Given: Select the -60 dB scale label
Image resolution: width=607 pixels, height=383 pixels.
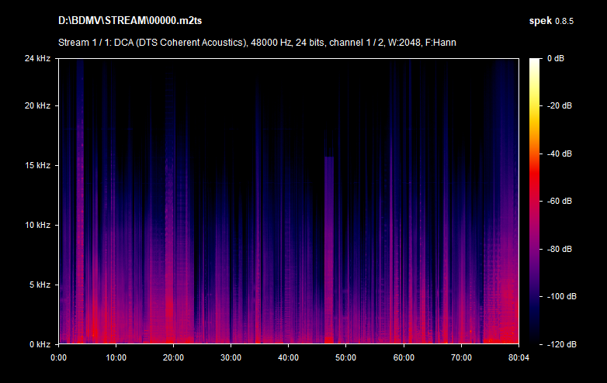Looking at the screenshot, I should (560, 201).
